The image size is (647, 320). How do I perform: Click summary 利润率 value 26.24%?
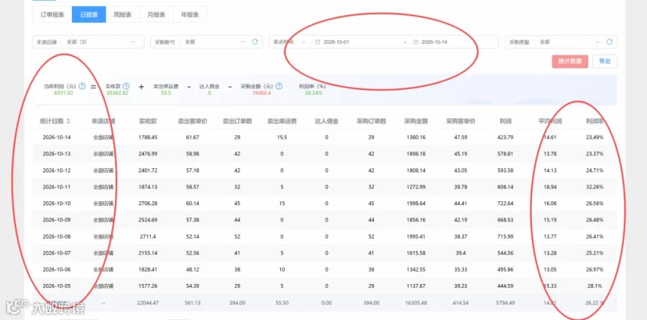click(x=314, y=93)
